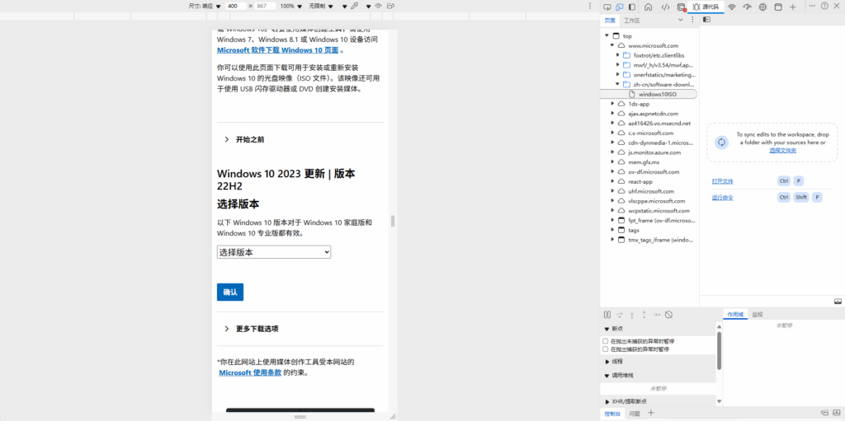845x421 pixels.
Task: Click the step into icon
Action: [x=632, y=315]
